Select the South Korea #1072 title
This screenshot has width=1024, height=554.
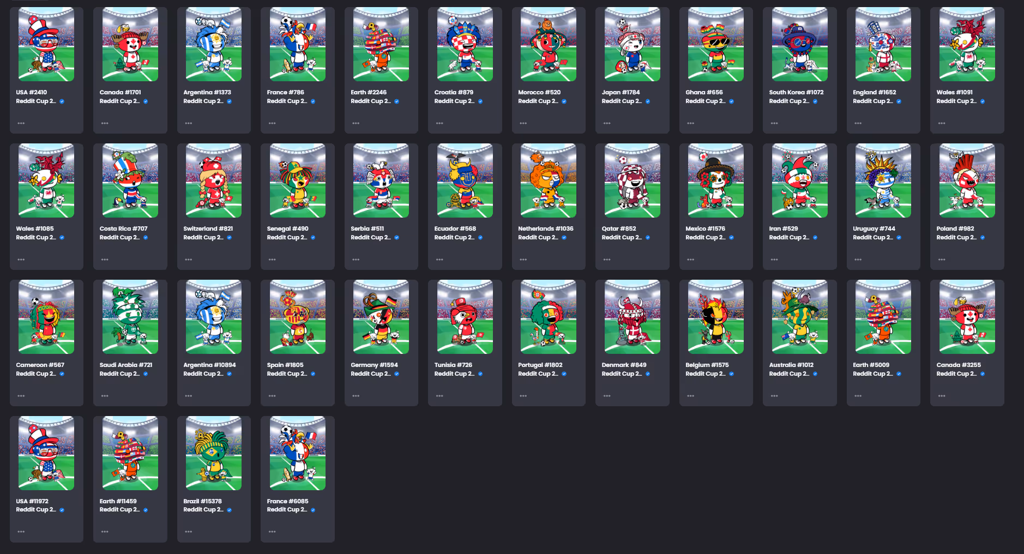click(796, 93)
